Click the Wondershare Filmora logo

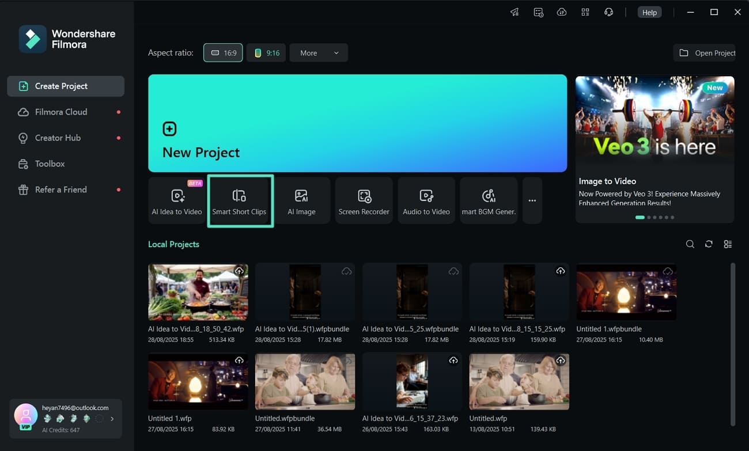coord(67,39)
